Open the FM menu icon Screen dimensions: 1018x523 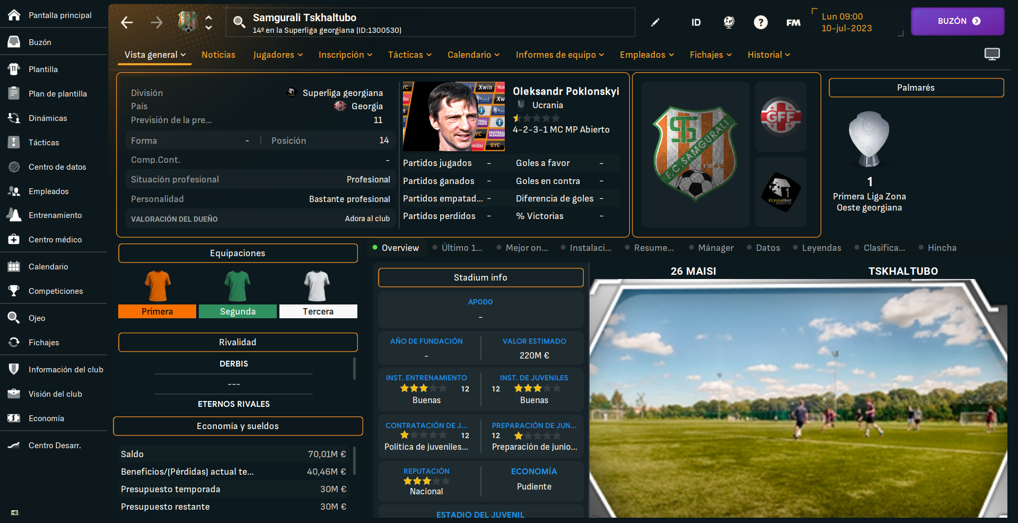tap(793, 22)
